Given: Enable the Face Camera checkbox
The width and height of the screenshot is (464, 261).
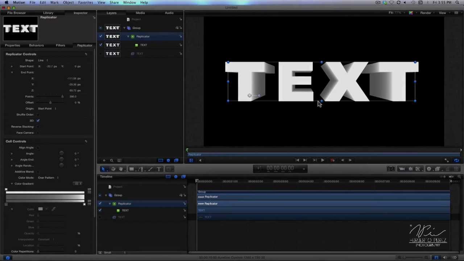Looking at the screenshot, I should point(38,133).
